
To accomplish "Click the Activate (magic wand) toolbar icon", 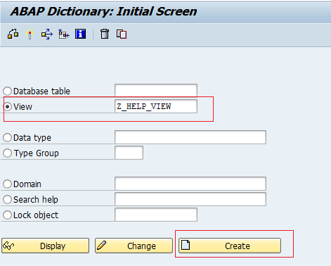I will (30, 34).
